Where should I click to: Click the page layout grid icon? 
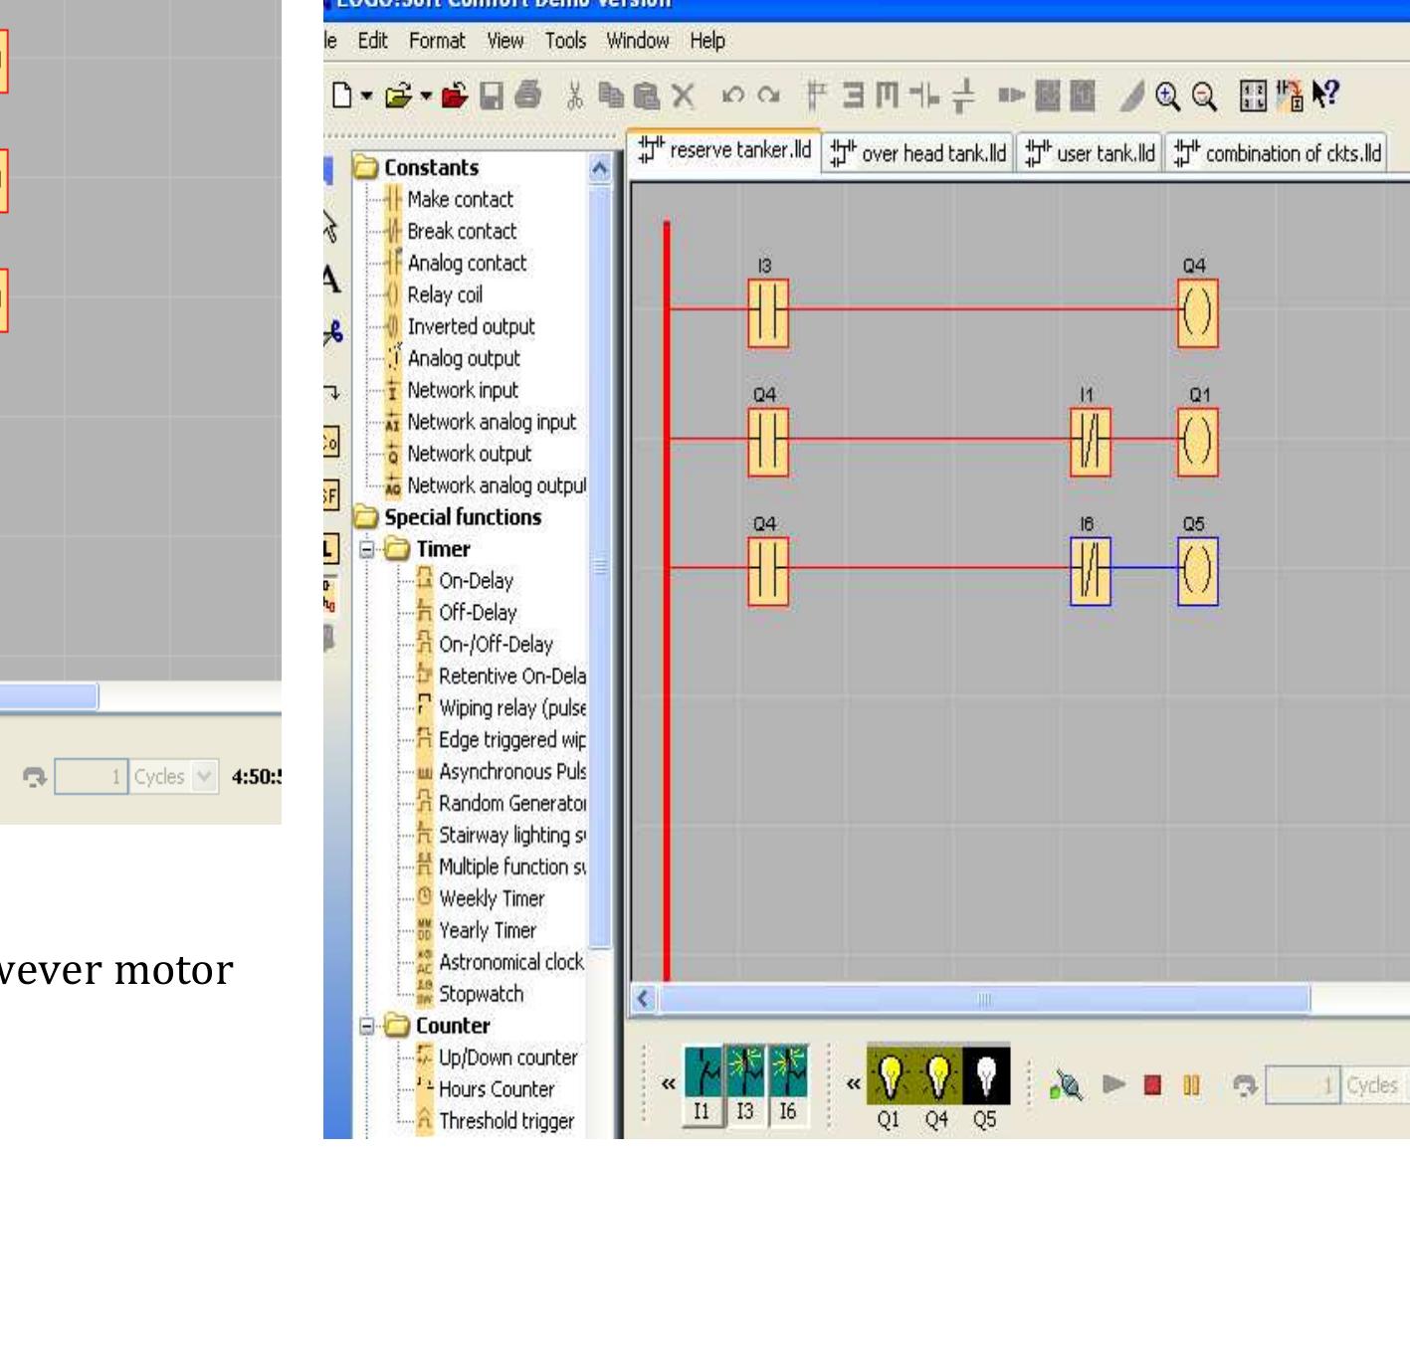click(1254, 96)
